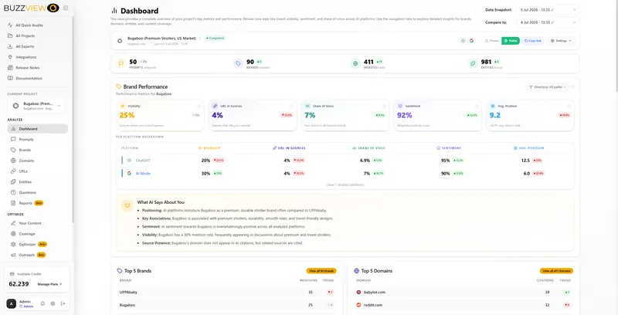Click info icon on Visibility card

pos(199,107)
